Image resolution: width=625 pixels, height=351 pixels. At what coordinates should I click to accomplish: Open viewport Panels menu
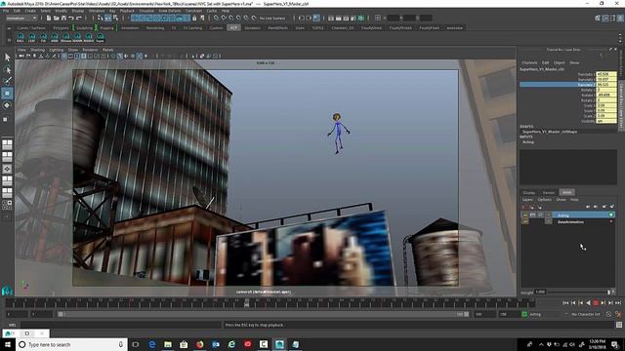tap(107, 50)
